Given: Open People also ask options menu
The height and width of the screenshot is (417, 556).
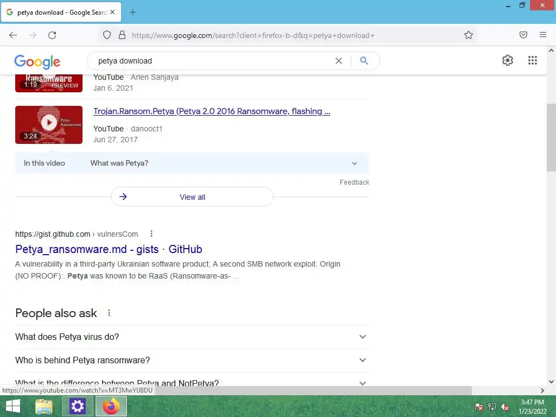Looking at the screenshot, I should (109, 313).
